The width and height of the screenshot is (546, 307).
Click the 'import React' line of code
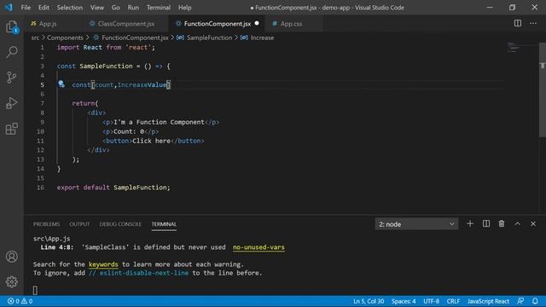pyautogui.click(x=106, y=48)
